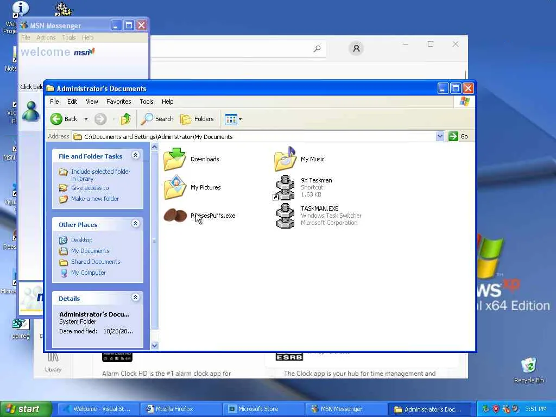Select the TASKMAN.EXE file icon
The height and width of the screenshot is (417, 556).
(286, 216)
